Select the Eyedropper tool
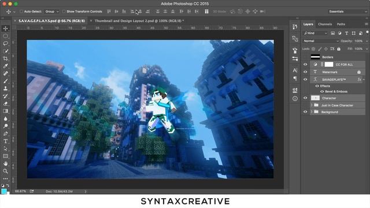This screenshot has width=370, height=208. click(x=5, y=66)
